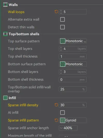Screen dimensions: 103x138
Task: Open Bottom surface pattern dropdown
Action: [x=73, y=64]
